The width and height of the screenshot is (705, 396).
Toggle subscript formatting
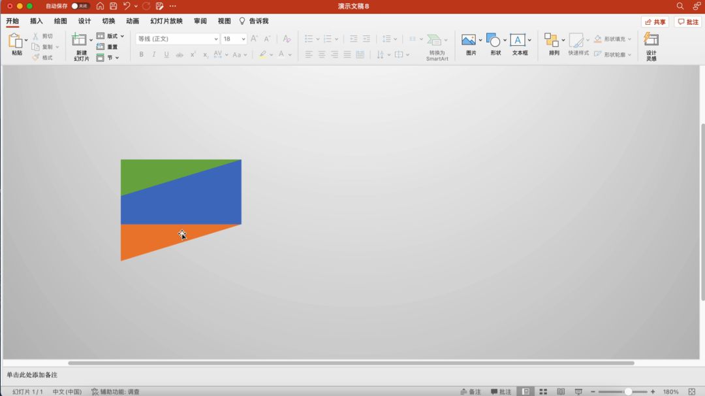pos(205,54)
